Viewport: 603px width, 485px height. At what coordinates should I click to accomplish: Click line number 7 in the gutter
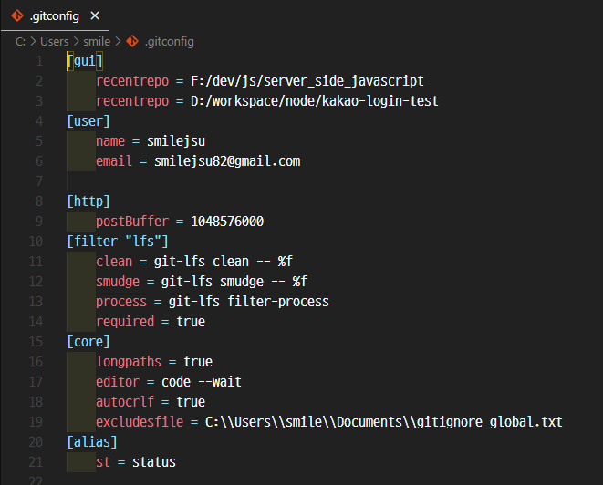tap(39, 181)
